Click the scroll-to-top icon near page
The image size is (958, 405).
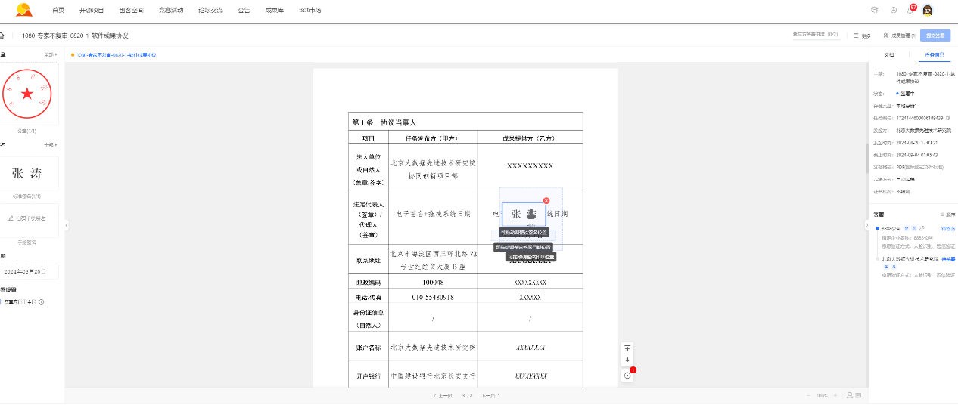[x=627, y=348]
